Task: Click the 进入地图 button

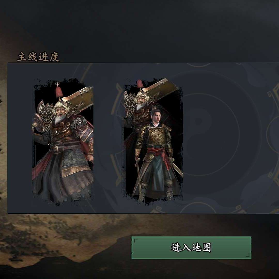Action: tap(191, 247)
